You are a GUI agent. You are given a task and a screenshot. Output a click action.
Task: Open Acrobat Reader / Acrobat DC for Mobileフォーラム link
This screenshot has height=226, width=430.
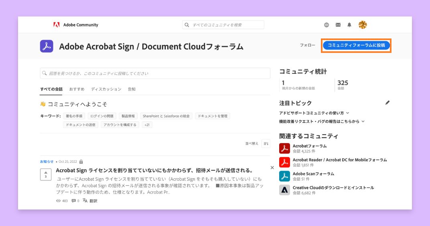tap(340, 160)
